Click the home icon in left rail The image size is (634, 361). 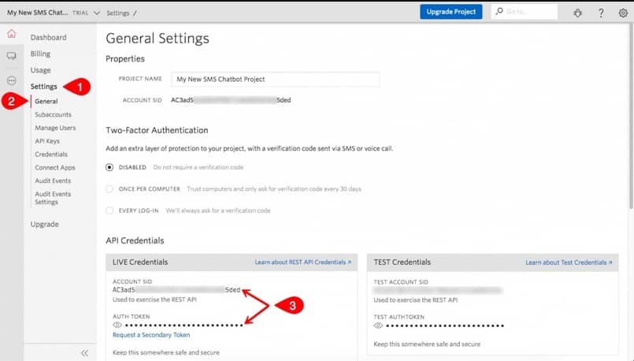tap(11, 34)
